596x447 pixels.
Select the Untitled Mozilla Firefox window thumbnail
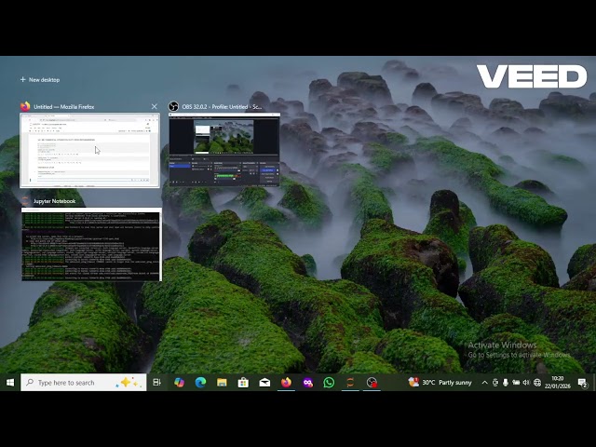click(x=89, y=150)
